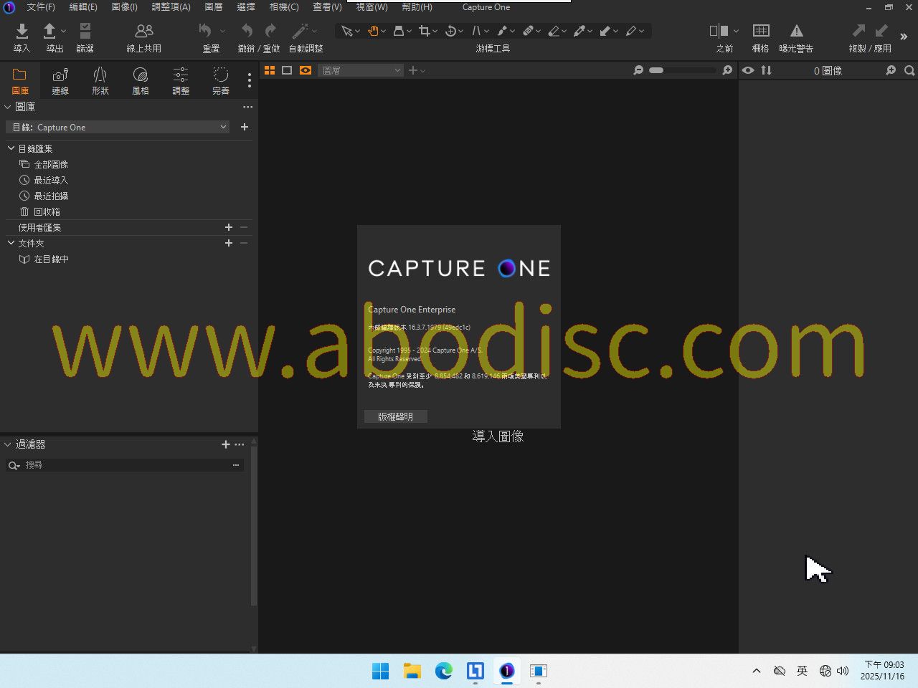Click the Reset (重置) adjustments icon

pyautogui.click(x=206, y=32)
